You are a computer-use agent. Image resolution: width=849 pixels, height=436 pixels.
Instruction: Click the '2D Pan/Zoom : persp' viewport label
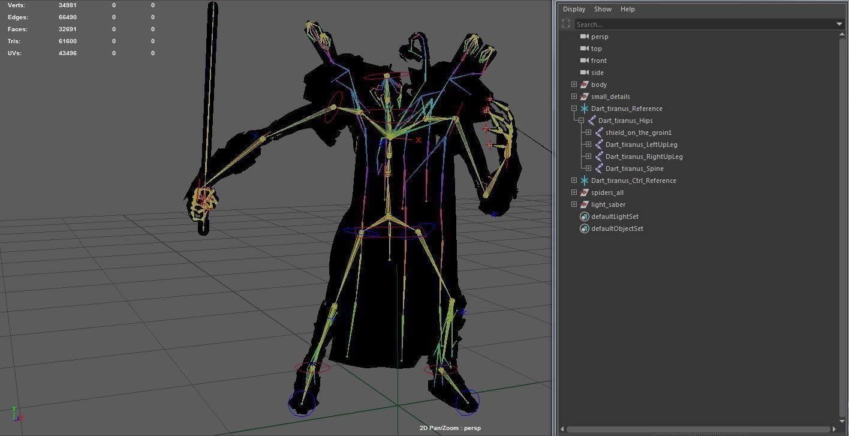click(x=450, y=428)
